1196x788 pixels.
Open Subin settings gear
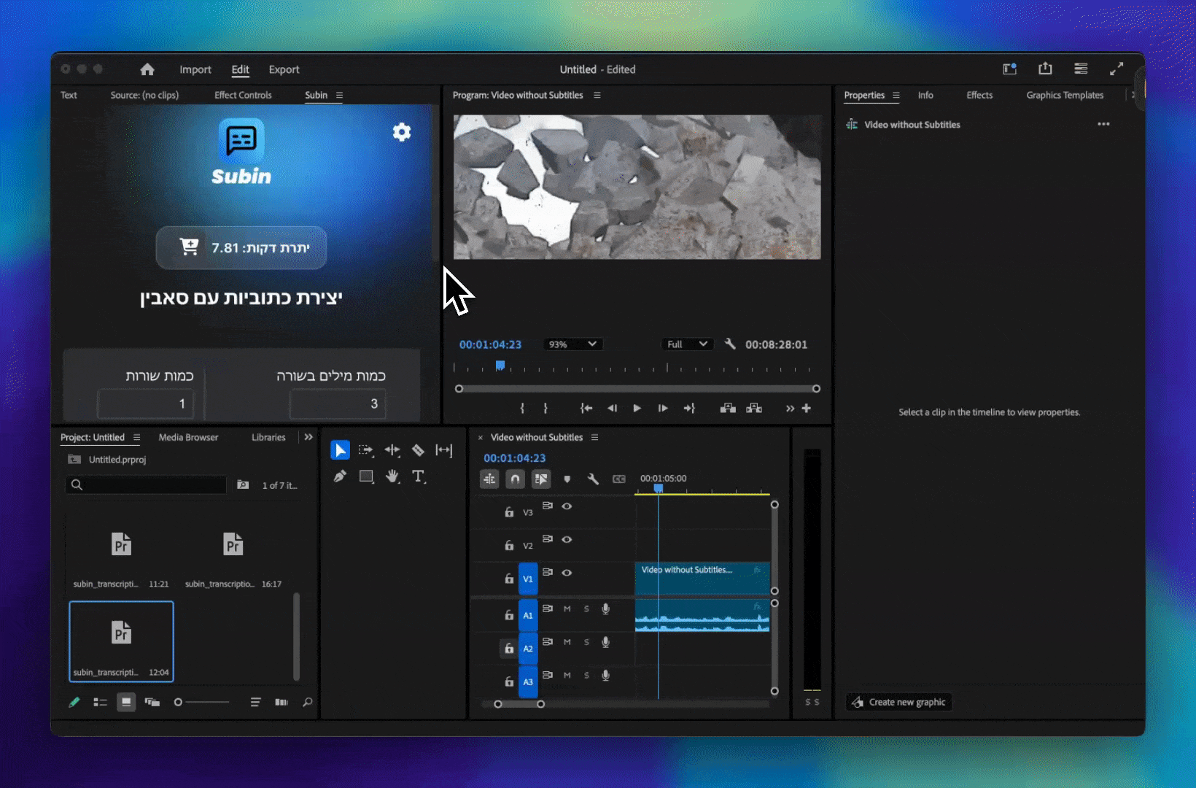pos(402,132)
